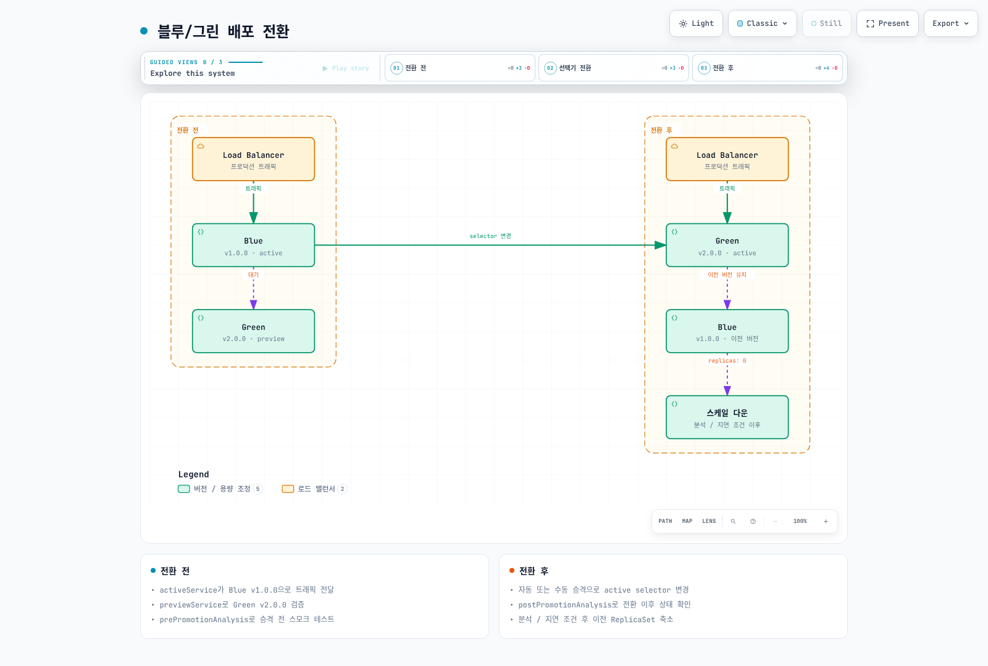988x666 pixels.
Task: Click the Present fullscreen brackets icon
Action: (870, 23)
